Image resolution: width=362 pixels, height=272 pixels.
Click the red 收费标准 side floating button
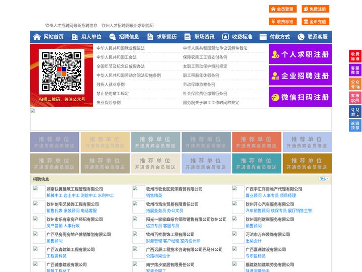[355, 56]
